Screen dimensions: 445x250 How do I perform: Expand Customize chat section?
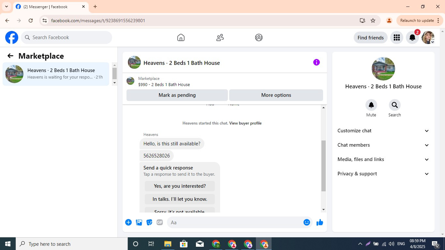pos(383,131)
